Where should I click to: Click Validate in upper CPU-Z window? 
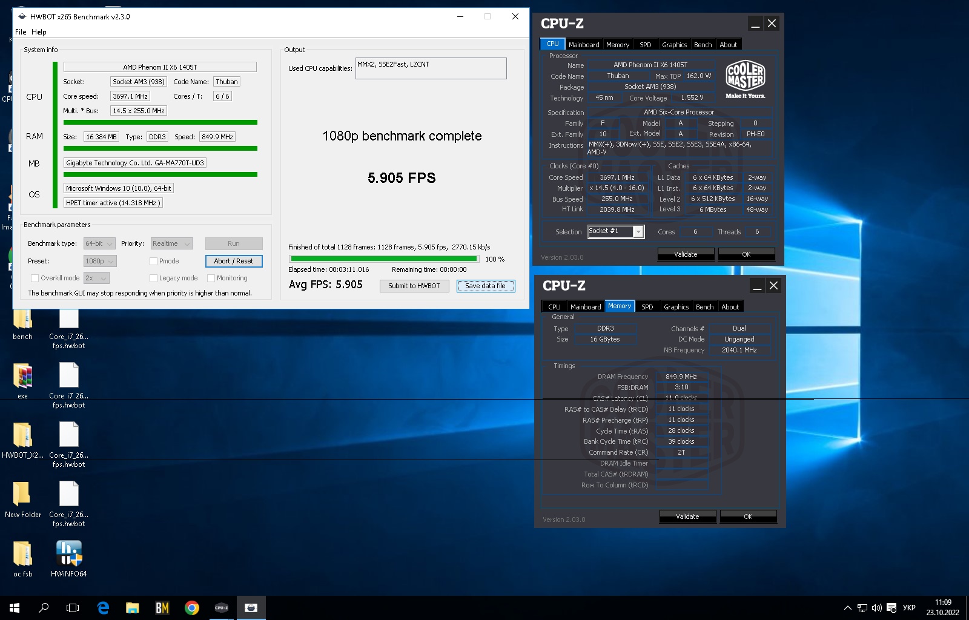[x=686, y=254]
